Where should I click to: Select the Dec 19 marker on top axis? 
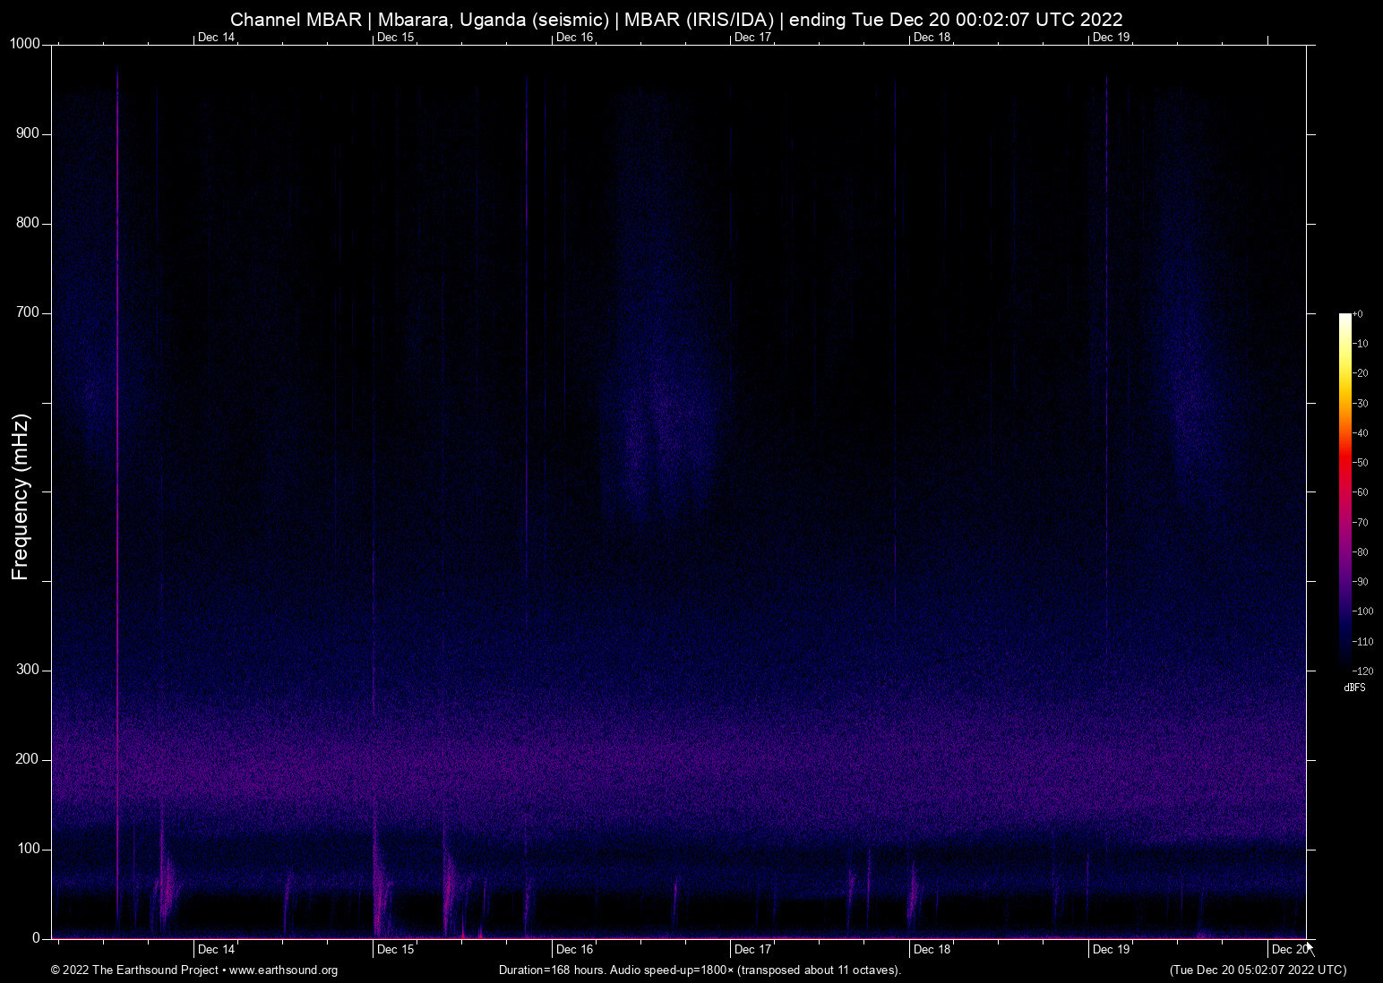[x=1111, y=37]
